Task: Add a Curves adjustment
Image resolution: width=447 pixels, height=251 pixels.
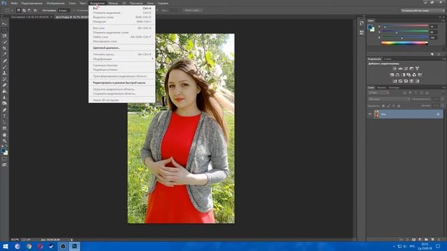Action: (x=406, y=68)
